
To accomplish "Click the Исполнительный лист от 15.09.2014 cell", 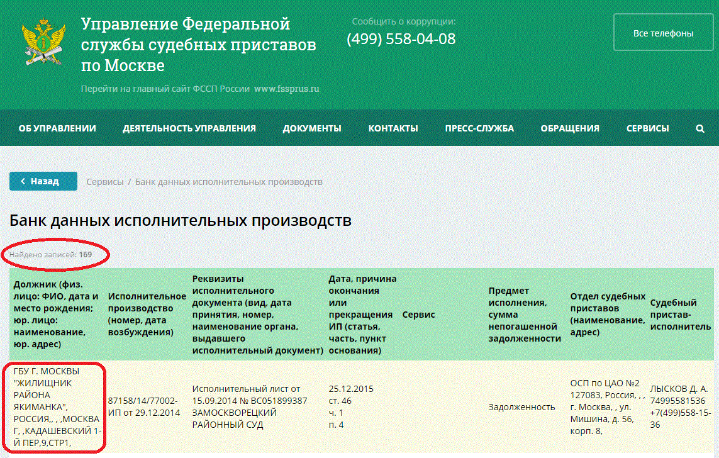I will (250, 406).
